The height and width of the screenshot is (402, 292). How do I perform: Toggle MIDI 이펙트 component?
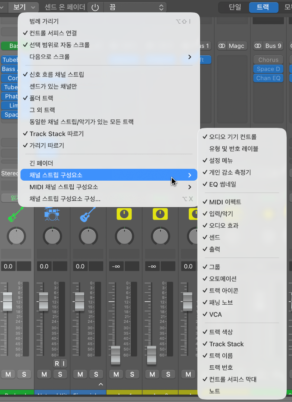pyautogui.click(x=242, y=202)
